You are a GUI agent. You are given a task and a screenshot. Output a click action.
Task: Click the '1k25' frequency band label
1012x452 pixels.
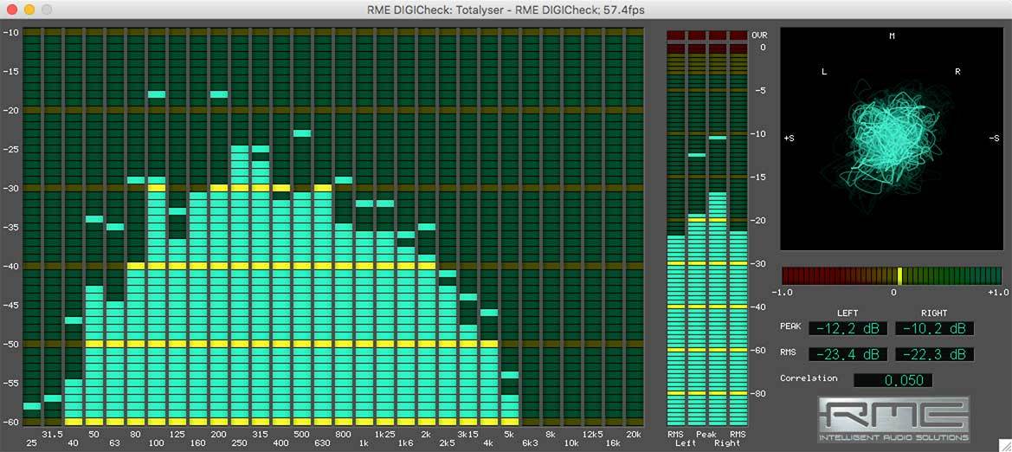(384, 434)
